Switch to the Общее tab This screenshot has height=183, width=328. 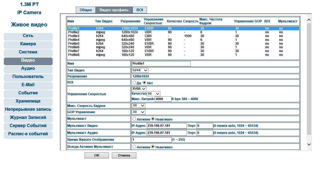tap(86, 10)
